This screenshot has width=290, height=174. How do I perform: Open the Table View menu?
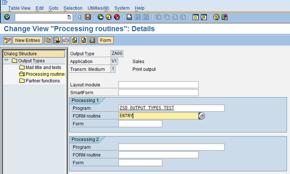(x=19, y=8)
